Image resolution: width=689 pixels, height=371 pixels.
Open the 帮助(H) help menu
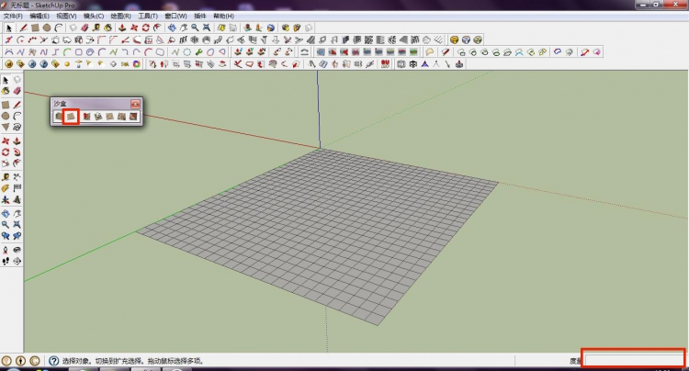pos(223,16)
